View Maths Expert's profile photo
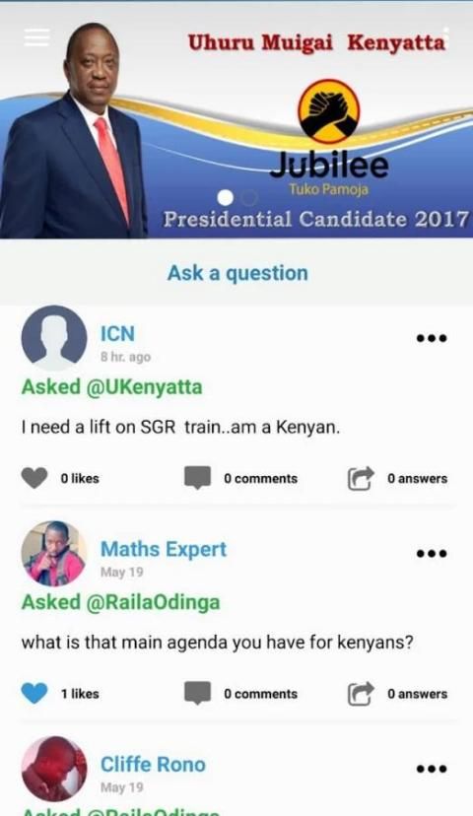The width and height of the screenshot is (473, 816). (54, 553)
